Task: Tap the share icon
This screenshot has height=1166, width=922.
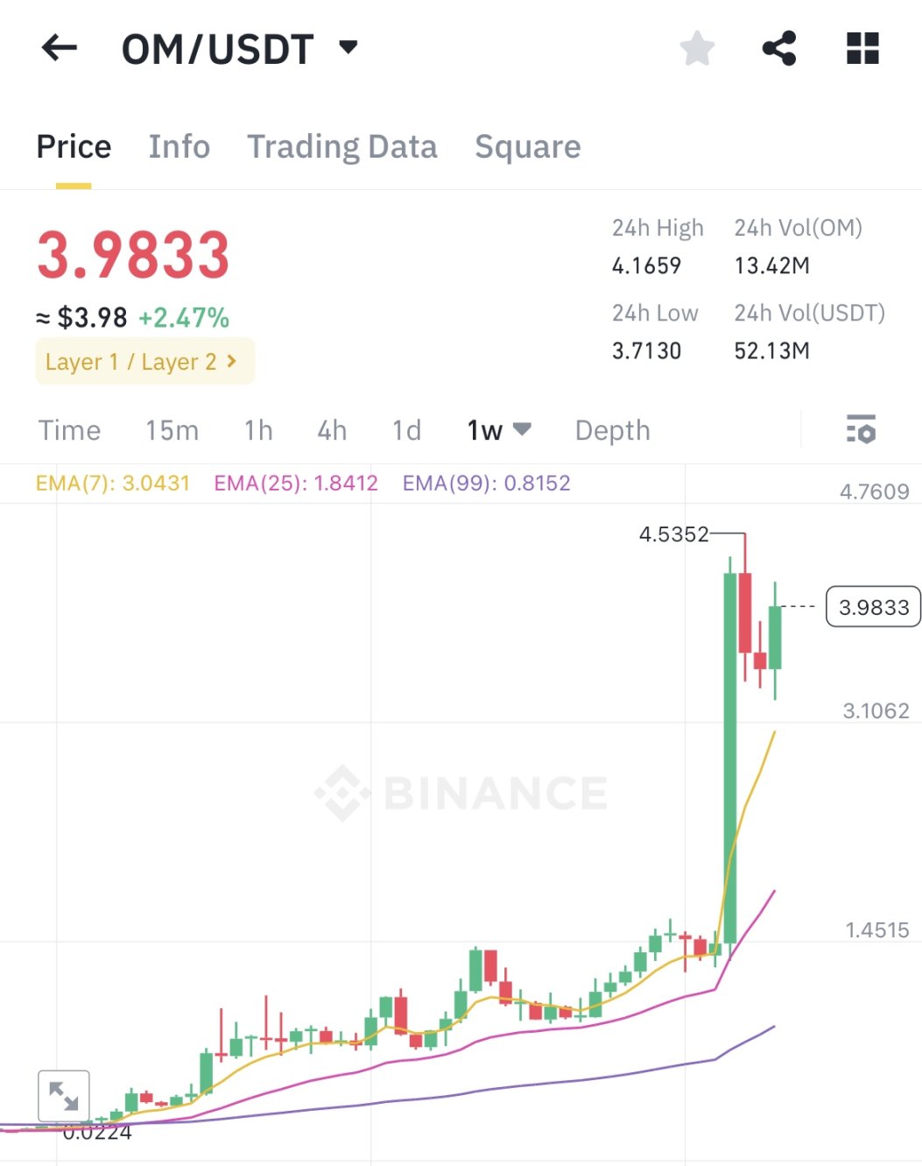Action: coord(778,48)
